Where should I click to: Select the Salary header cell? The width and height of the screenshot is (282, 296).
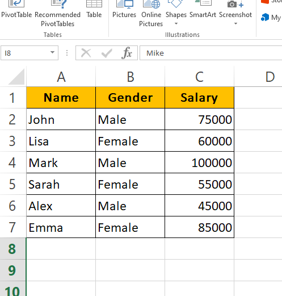click(x=199, y=98)
